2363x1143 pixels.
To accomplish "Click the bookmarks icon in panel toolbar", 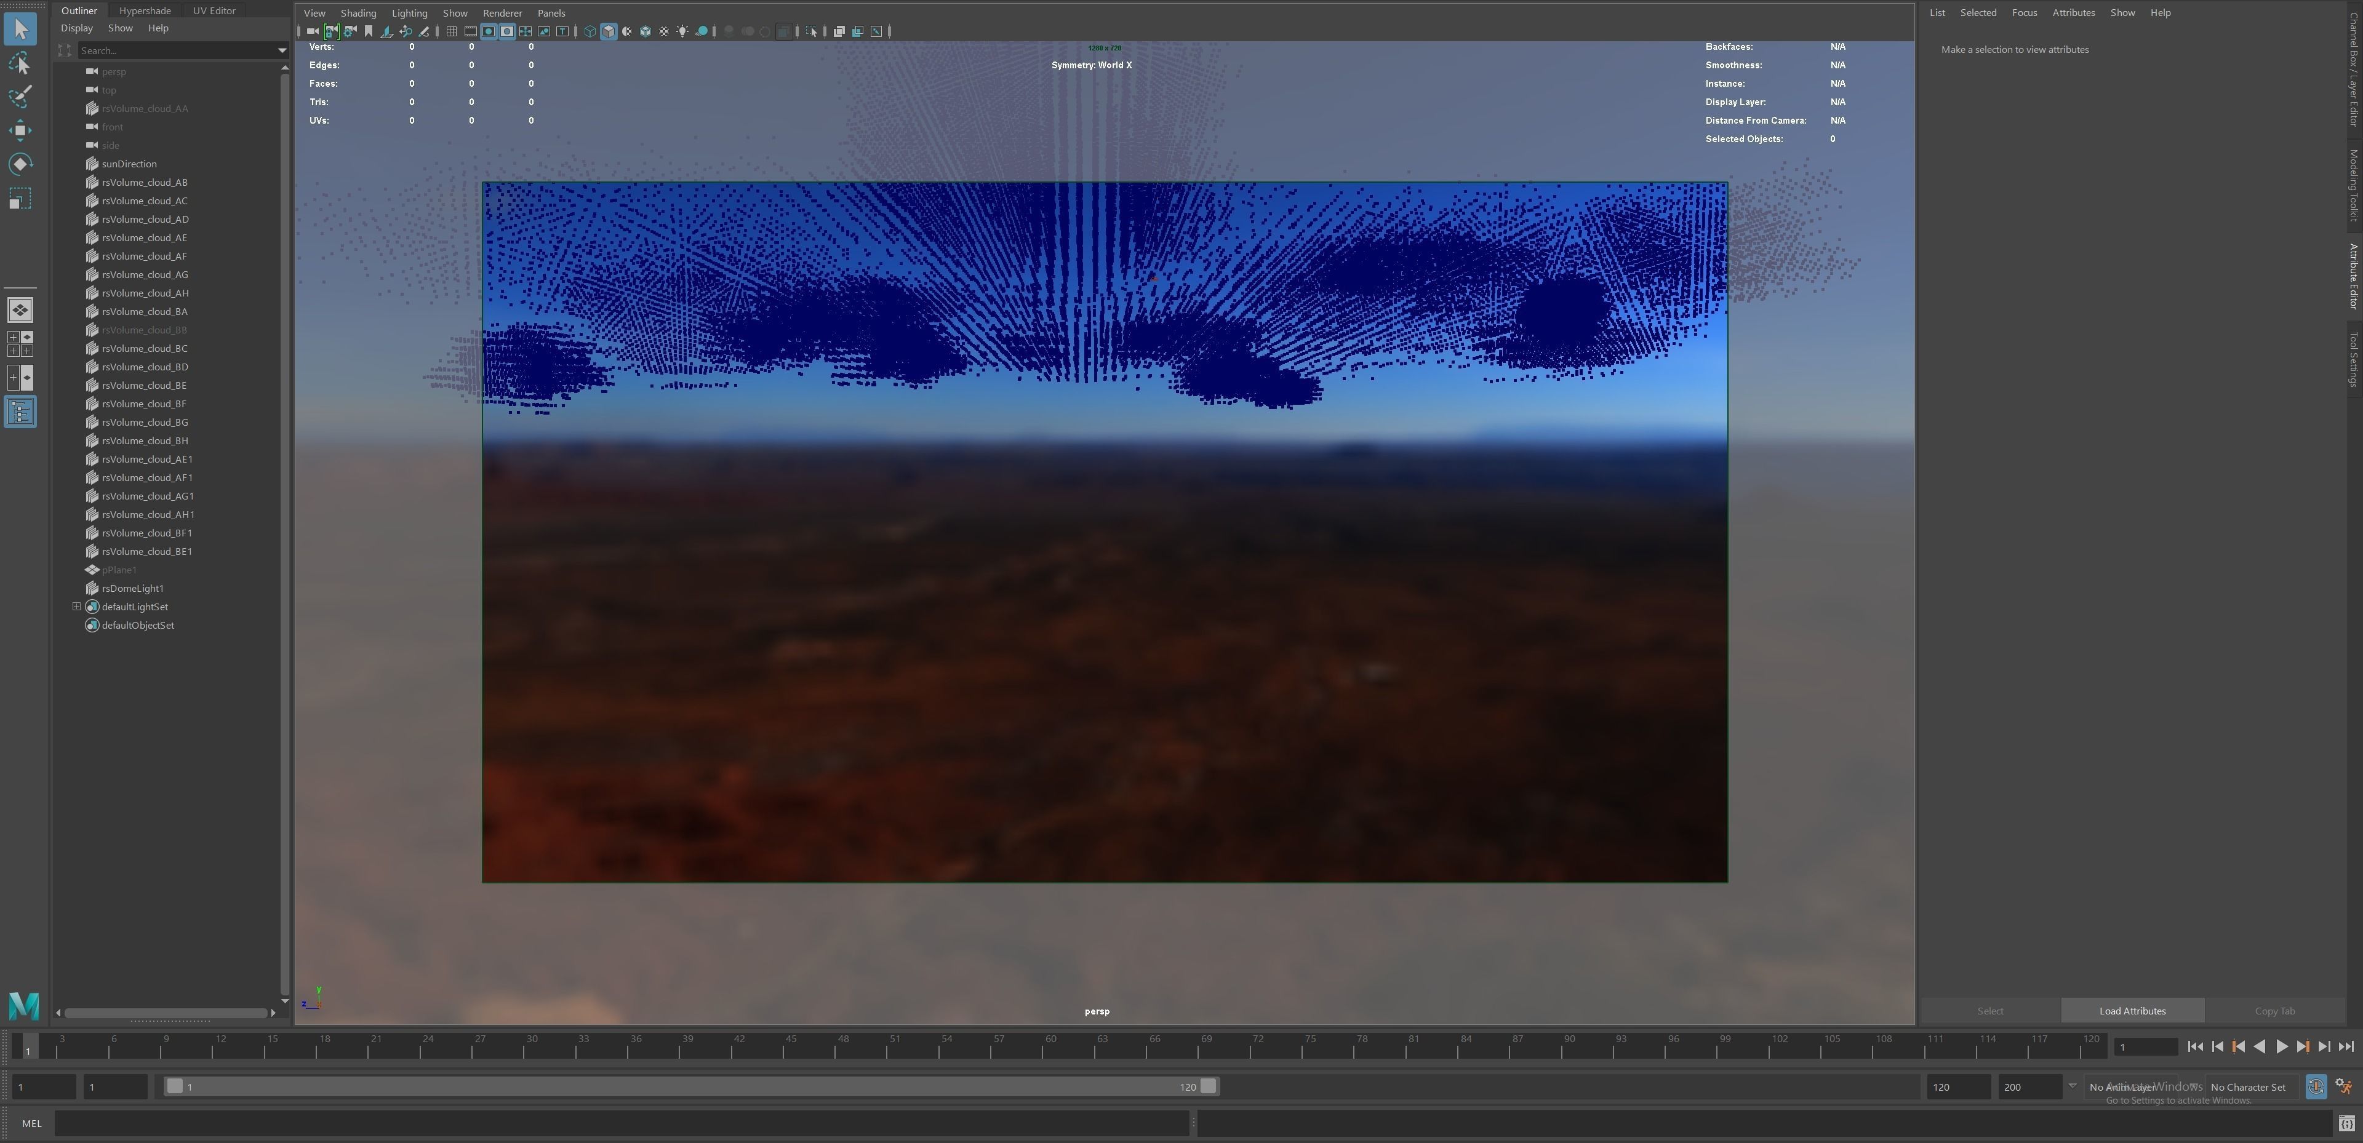I will pyautogui.click(x=369, y=31).
